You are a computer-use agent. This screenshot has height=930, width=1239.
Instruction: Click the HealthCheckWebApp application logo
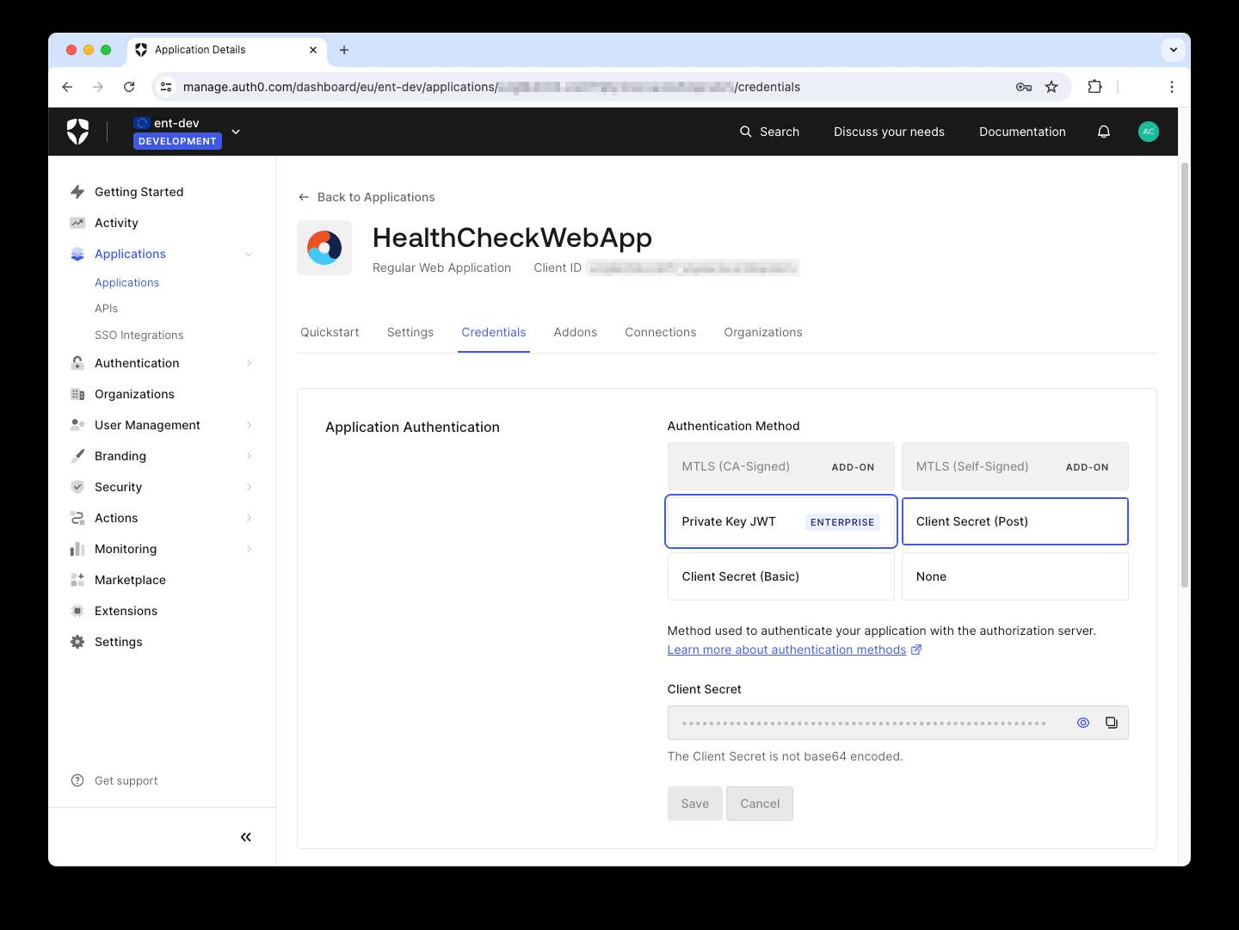tap(324, 248)
